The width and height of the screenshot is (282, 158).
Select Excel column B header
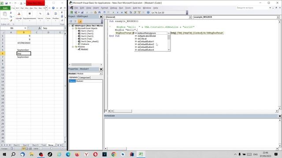click(x=24, y=32)
